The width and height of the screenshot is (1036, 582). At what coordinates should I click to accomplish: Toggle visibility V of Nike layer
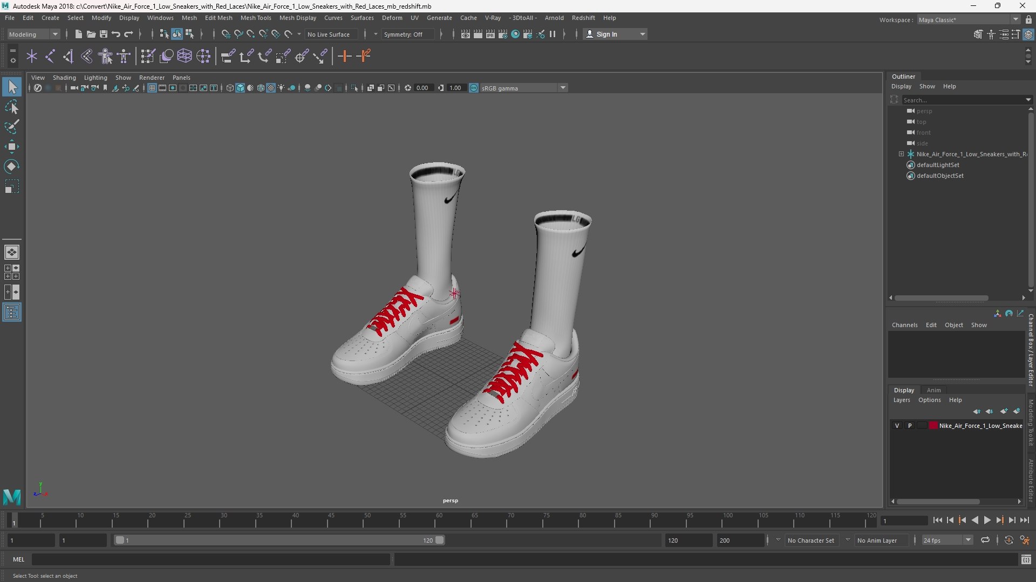pos(897,426)
